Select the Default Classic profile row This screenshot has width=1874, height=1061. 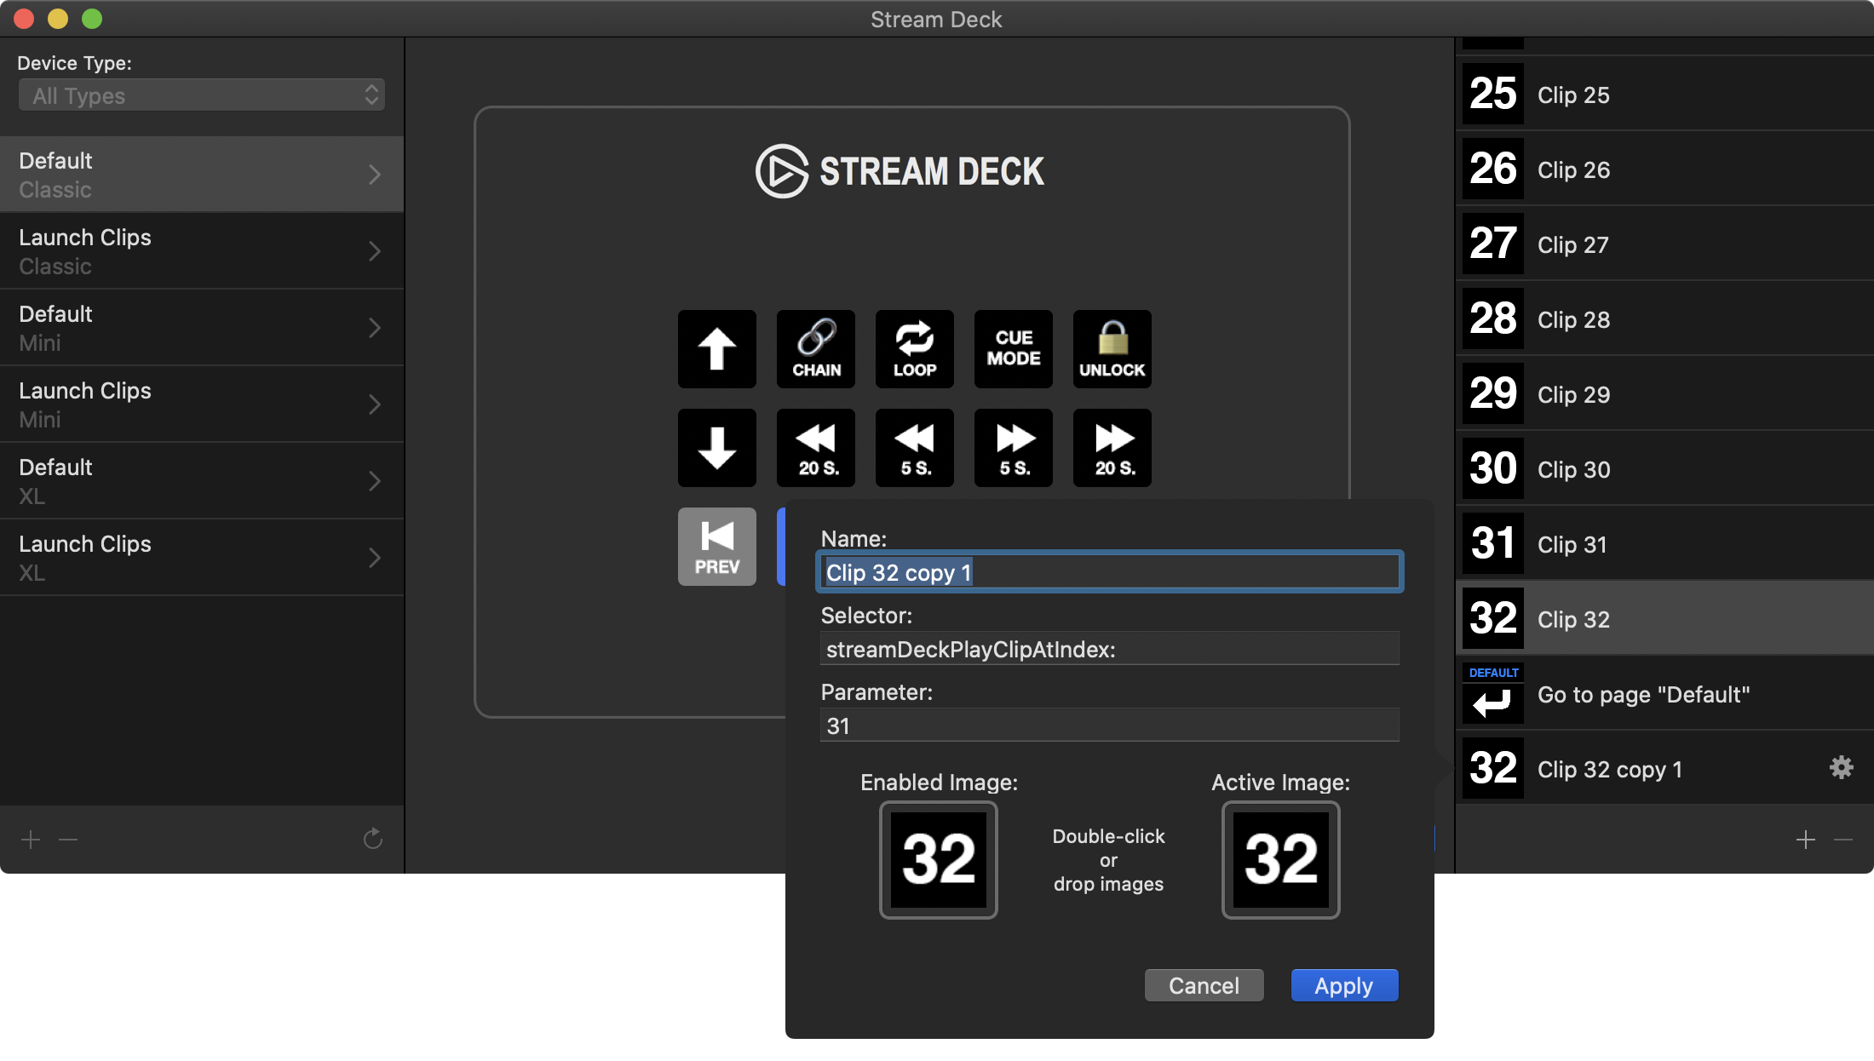point(202,175)
